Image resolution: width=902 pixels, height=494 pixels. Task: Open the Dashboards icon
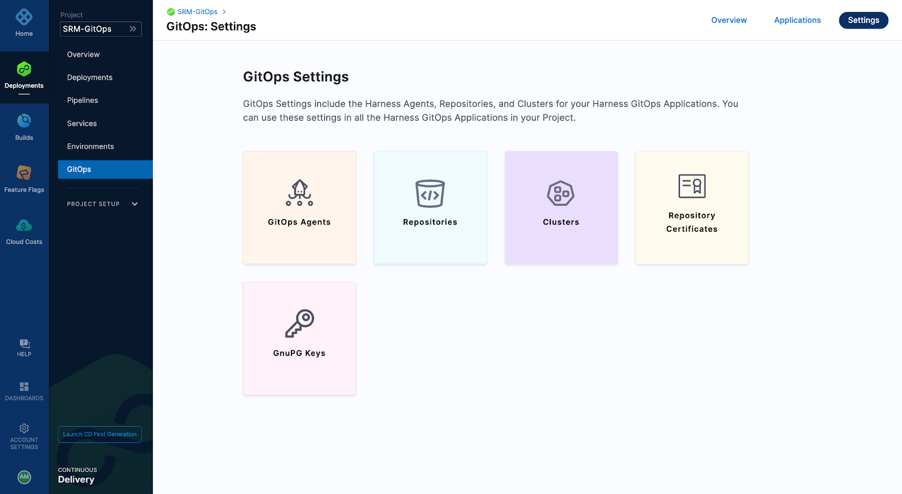coord(24,387)
